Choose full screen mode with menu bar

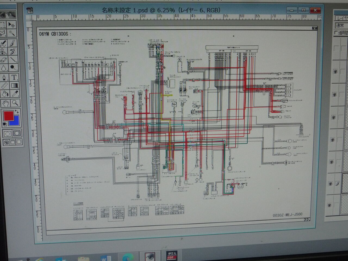(13, 142)
